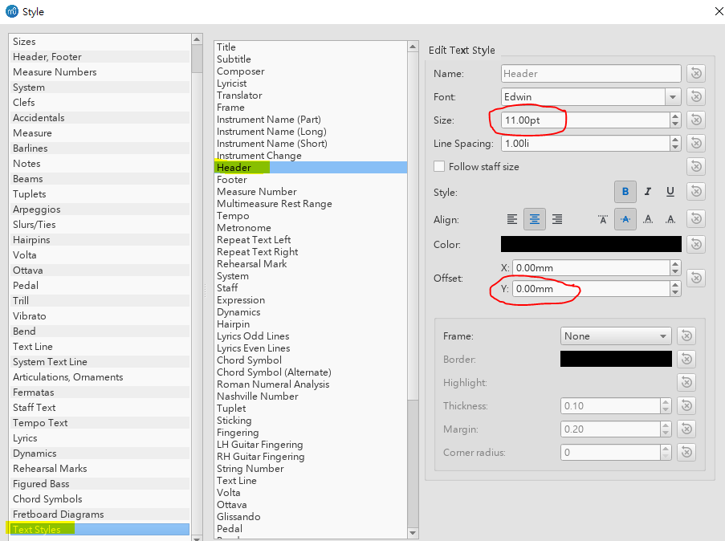This screenshot has width=725, height=541.
Task: Select the Fretboard Diagrams category
Action: [100, 515]
